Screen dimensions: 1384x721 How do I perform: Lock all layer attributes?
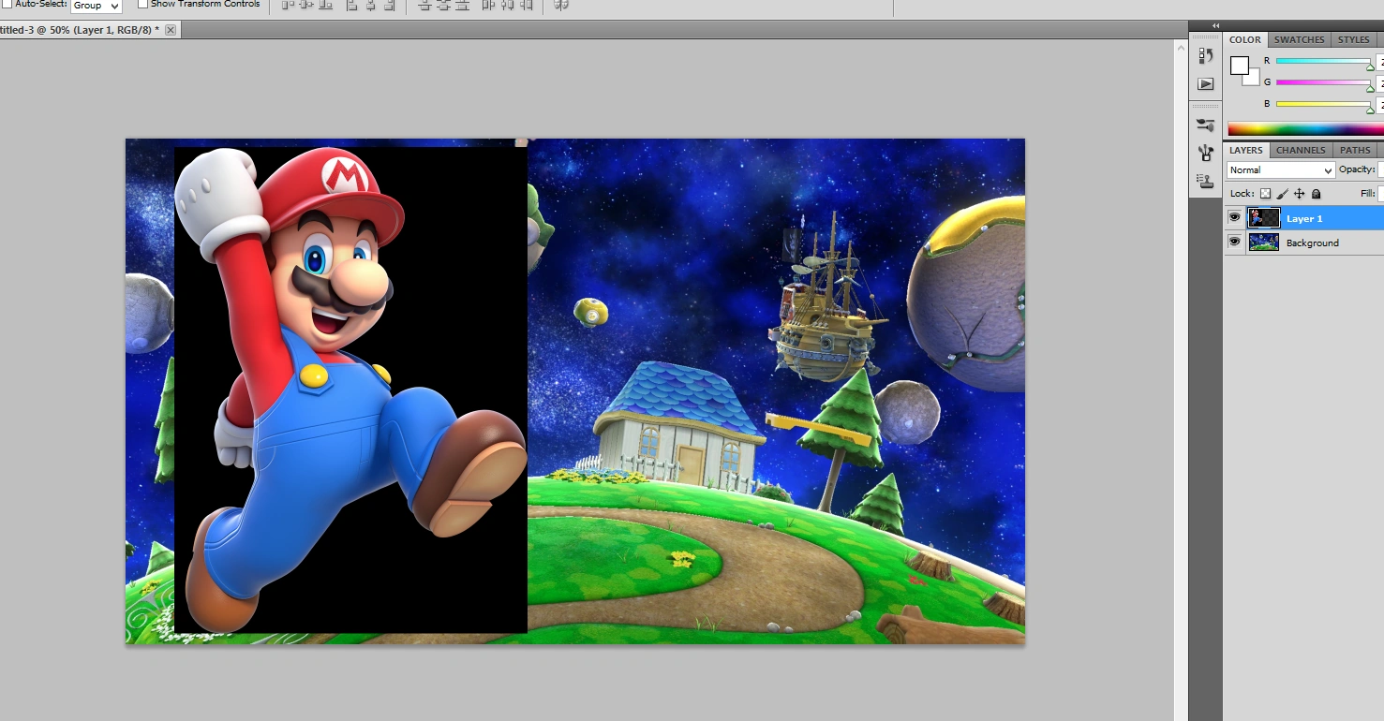[x=1316, y=194]
